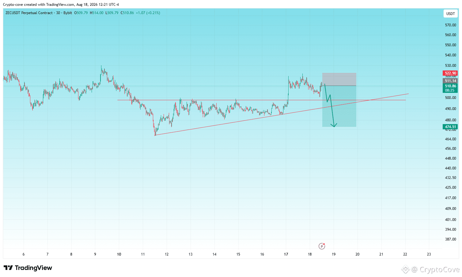Click the open value O509.79
Screen dimensions: 462x277
[81, 13]
